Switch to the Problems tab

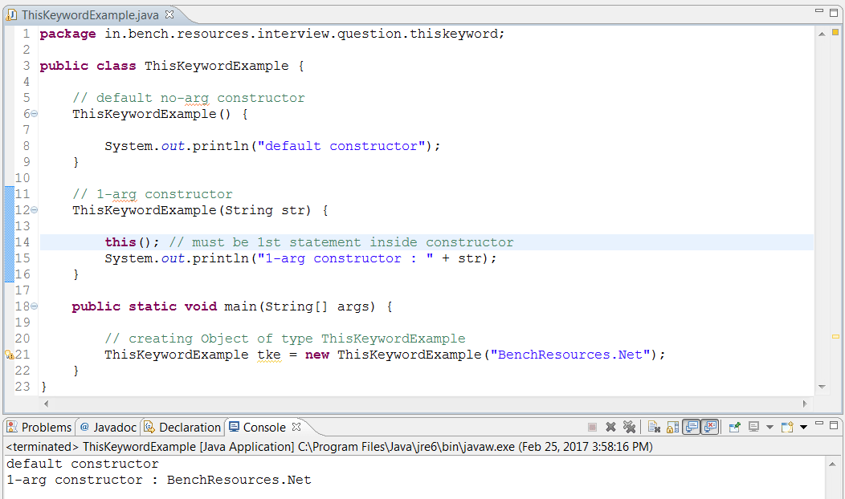coord(39,427)
